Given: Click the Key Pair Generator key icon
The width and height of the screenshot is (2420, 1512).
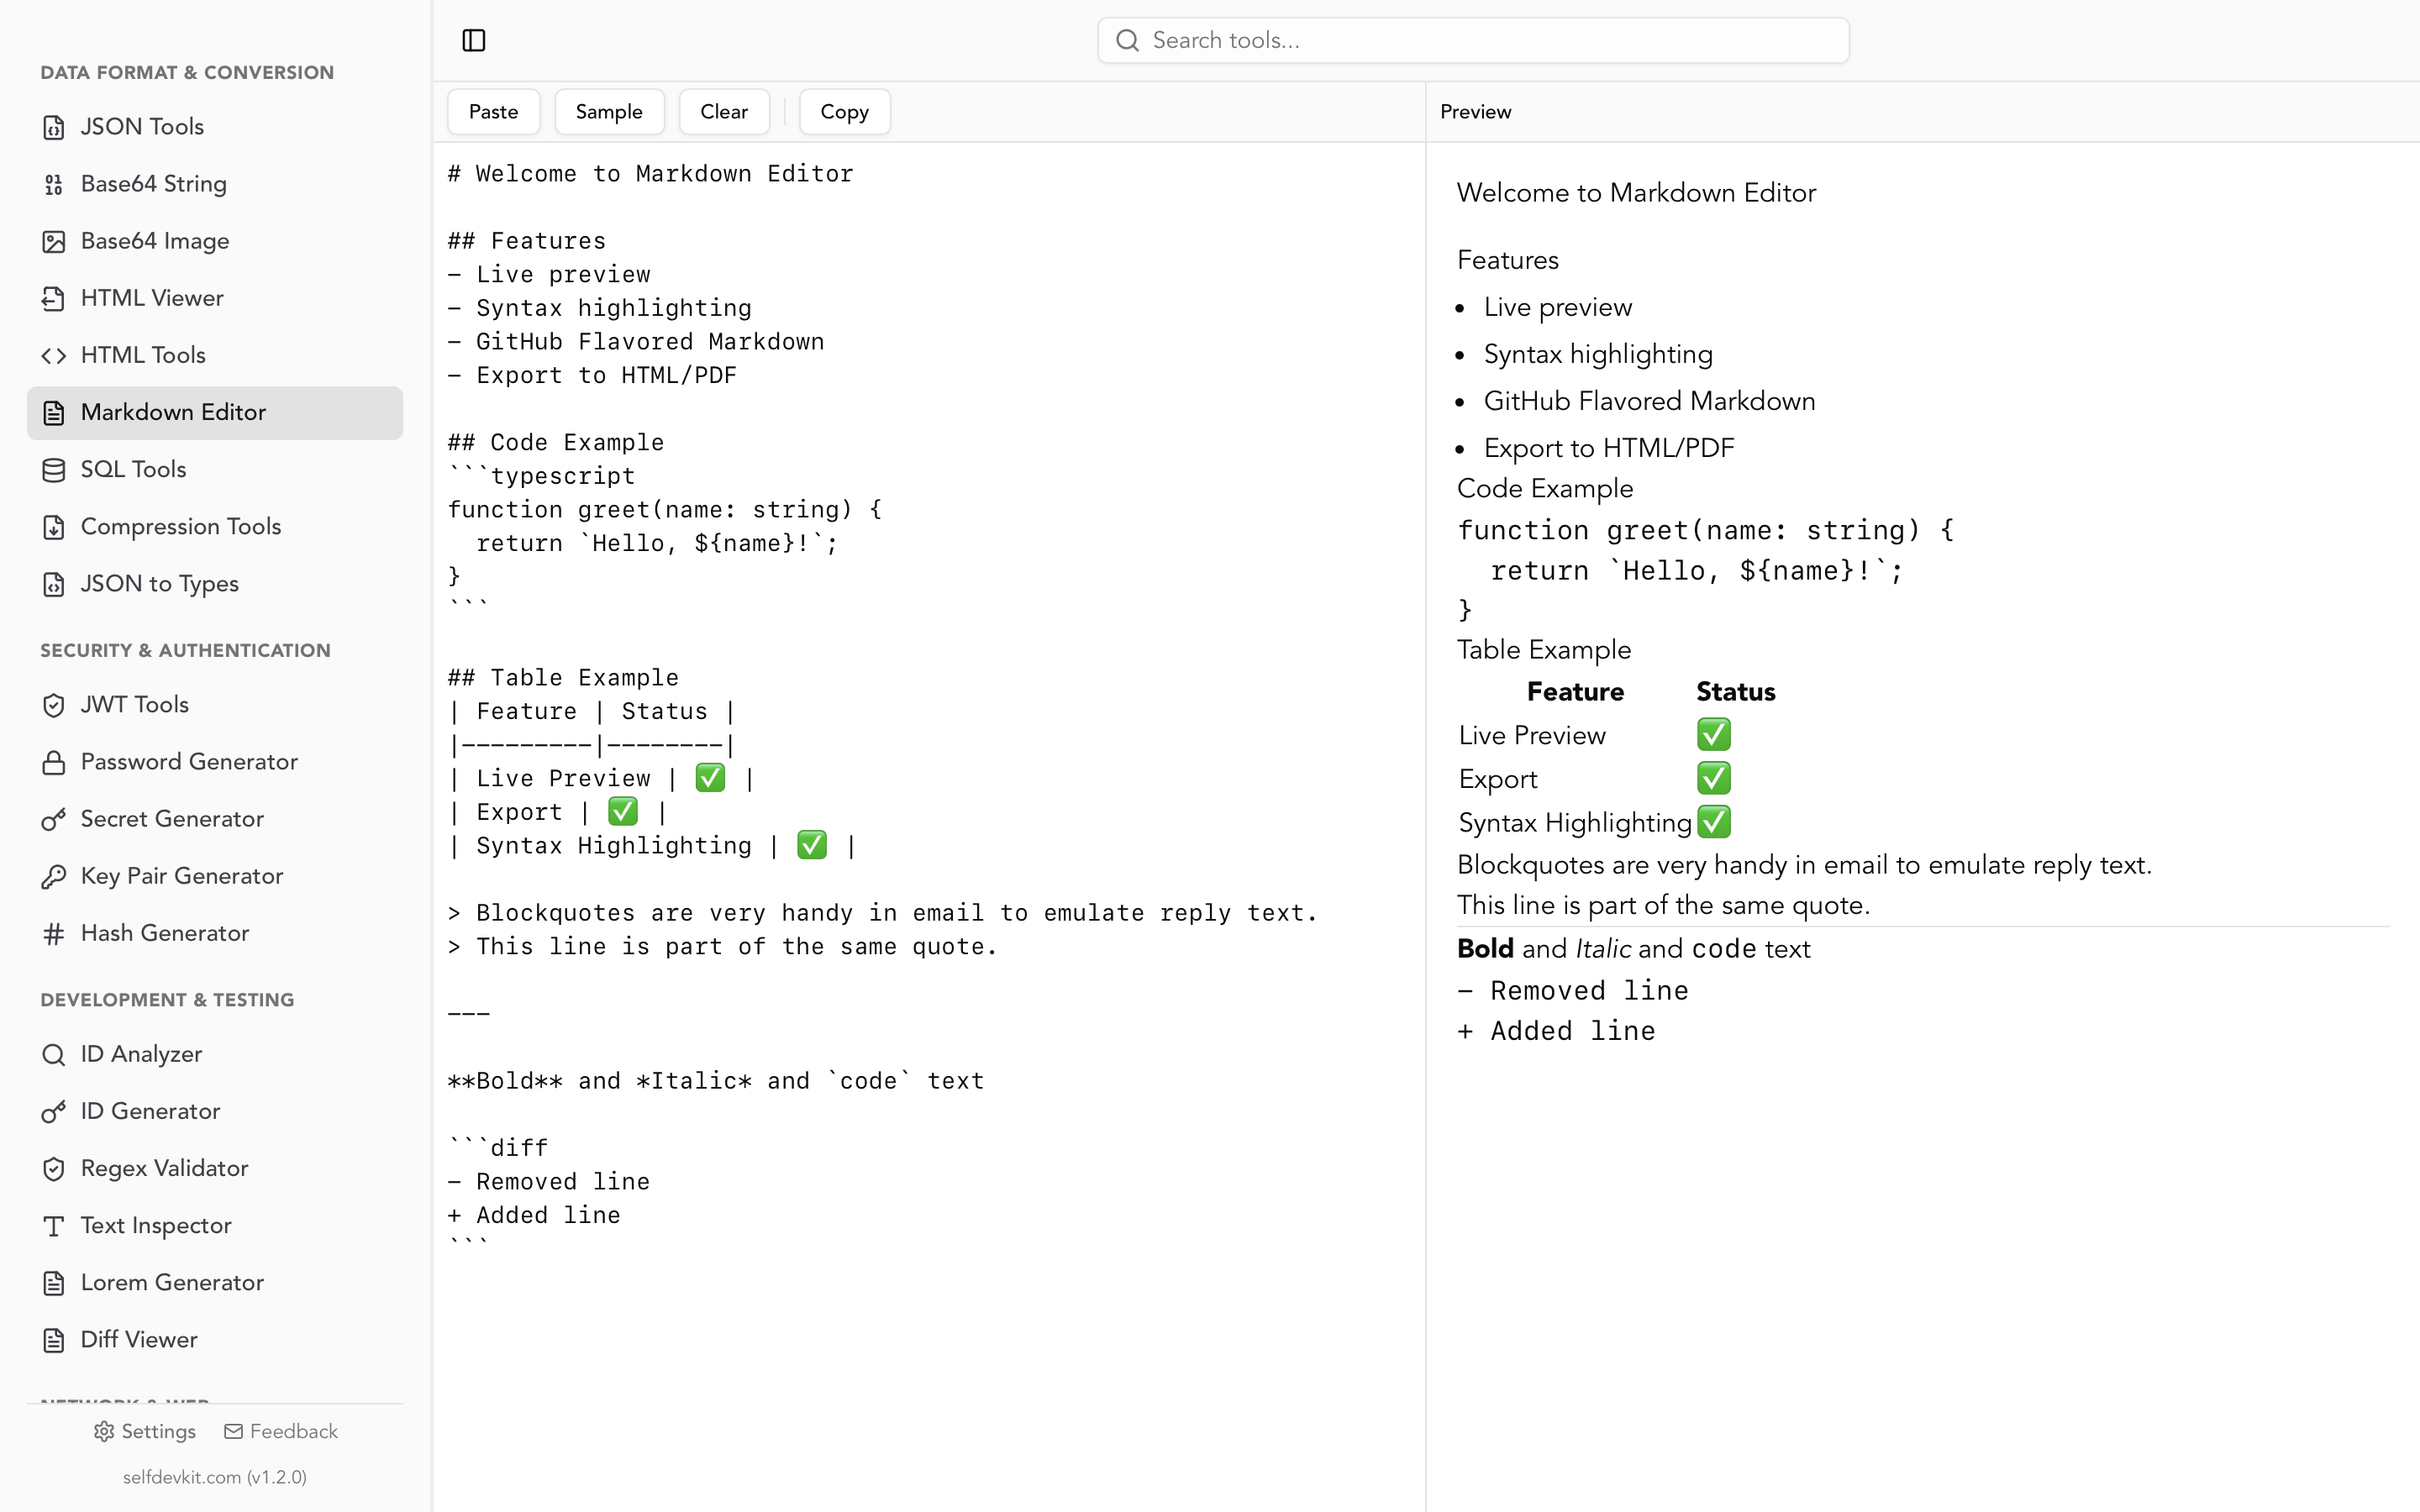Looking at the screenshot, I should click(x=54, y=876).
